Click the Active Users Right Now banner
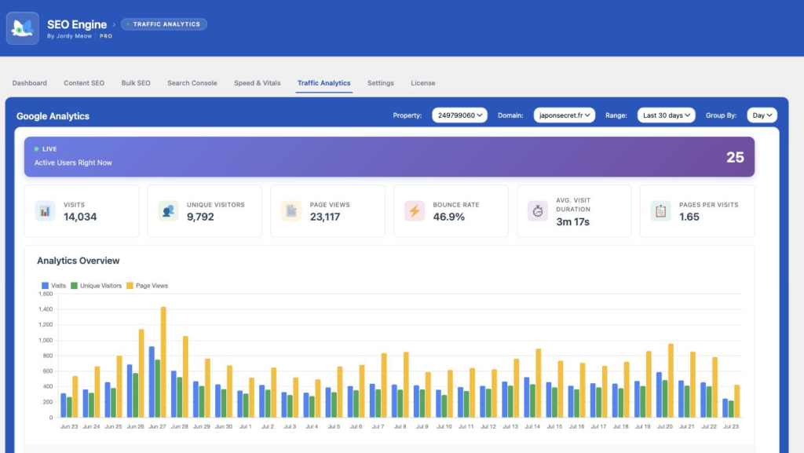The image size is (804, 453). 389,157
